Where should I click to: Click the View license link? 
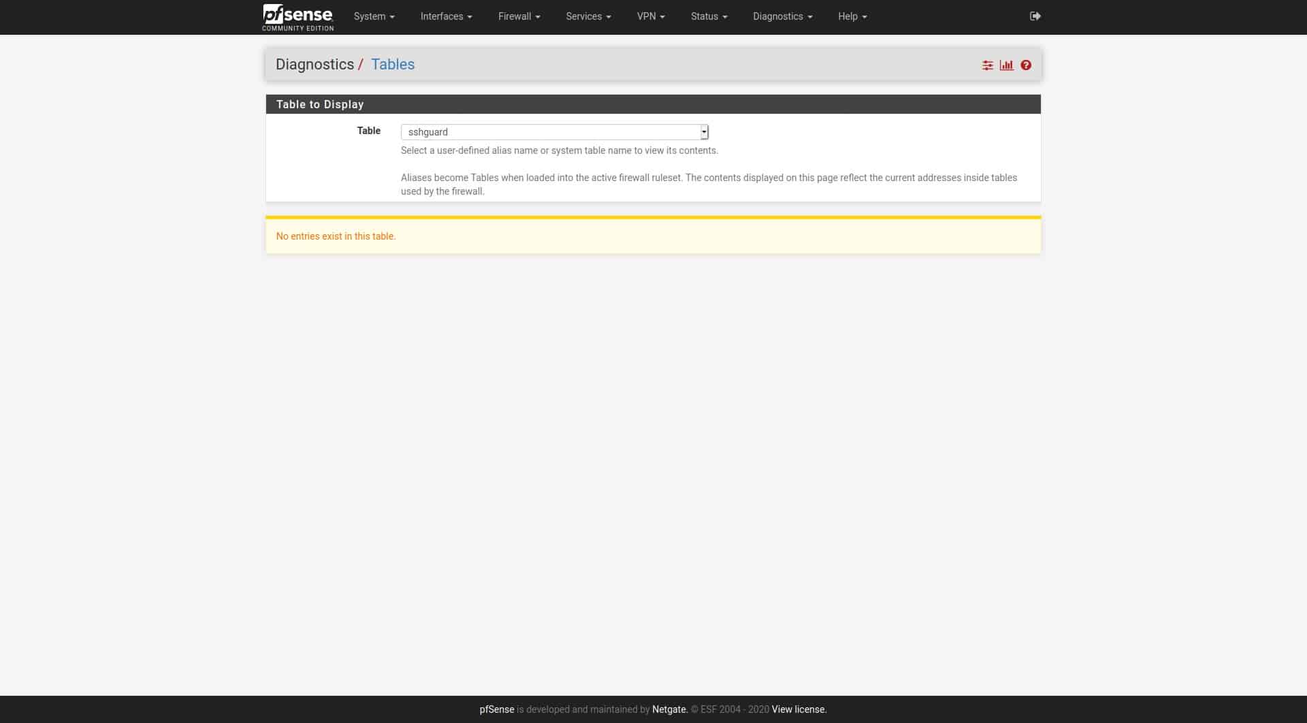[799, 709]
